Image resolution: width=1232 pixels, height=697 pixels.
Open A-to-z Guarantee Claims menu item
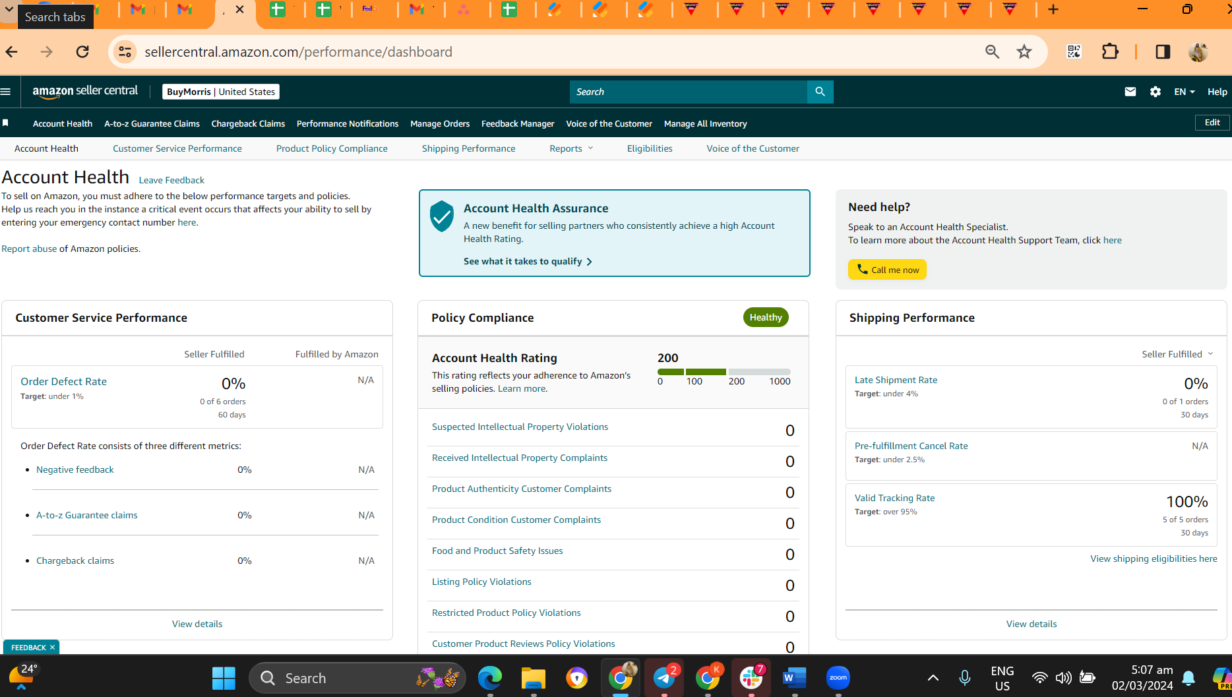[x=152, y=123]
